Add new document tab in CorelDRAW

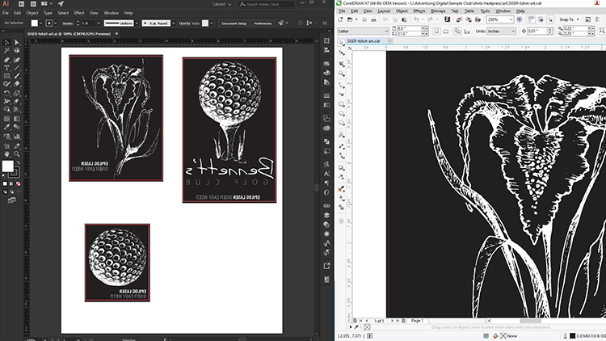(x=390, y=41)
